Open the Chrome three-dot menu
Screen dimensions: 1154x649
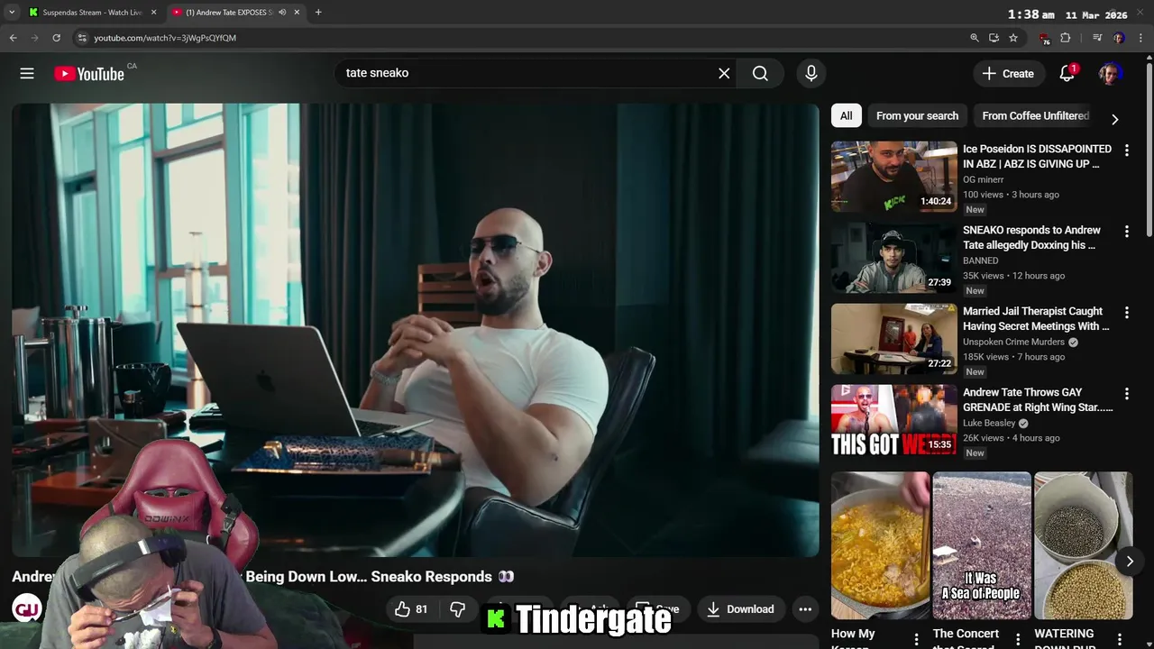(1141, 38)
